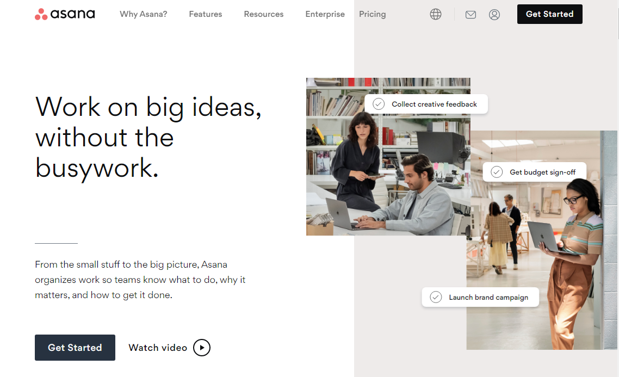The height and width of the screenshot is (377, 619).
Task: Click the Launch brand campaign task text
Action: point(488,297)
